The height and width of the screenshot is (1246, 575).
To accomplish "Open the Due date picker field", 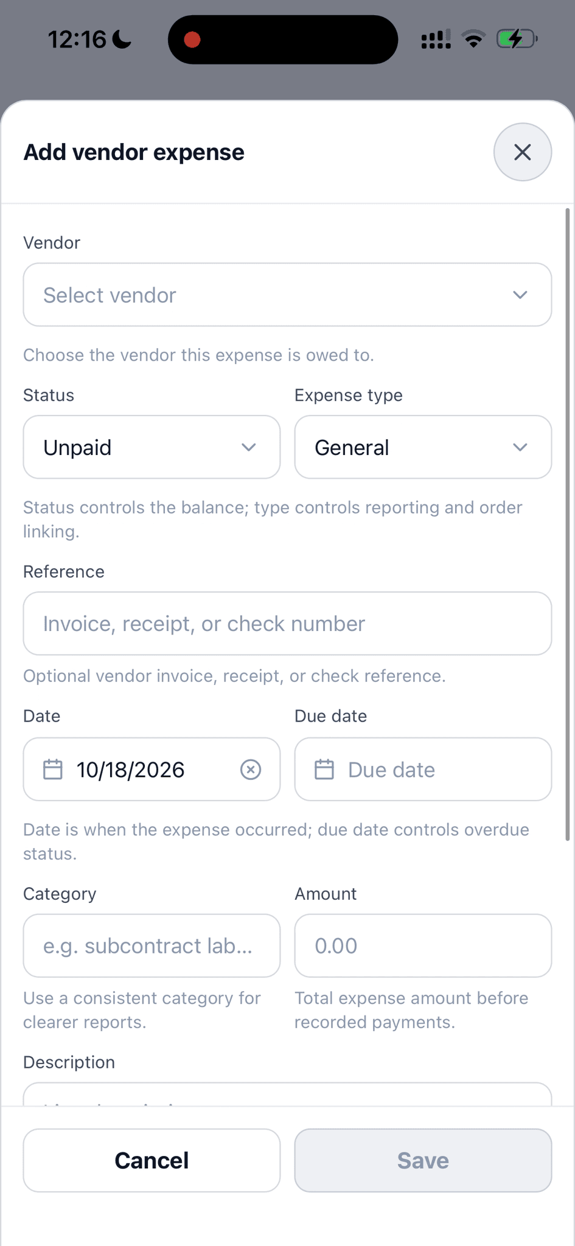I will [x=423, y=770].
